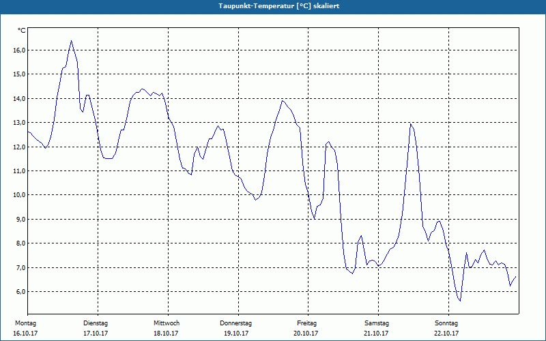Click the Donnerstag day label
Image resolution: width=546 pixels, height=341 pixels.
235,323
